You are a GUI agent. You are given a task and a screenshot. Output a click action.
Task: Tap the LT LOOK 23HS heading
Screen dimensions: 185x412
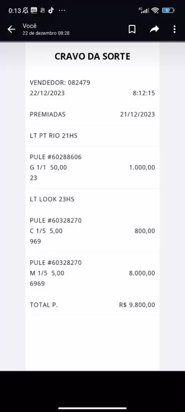tap(52, 199)
